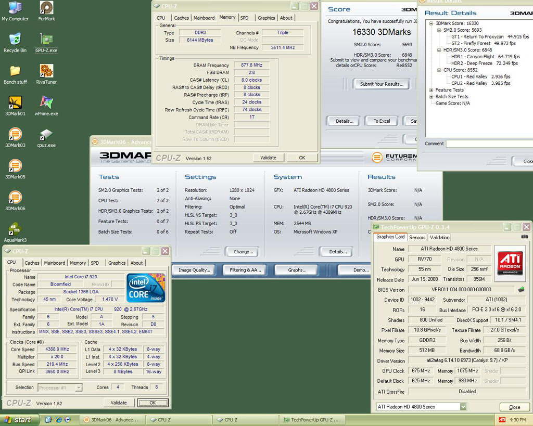Click the Intel Core i7 logo in CPU-Z
The width and height of the screenshot is (533, 426).
click(x=146, y=288)
